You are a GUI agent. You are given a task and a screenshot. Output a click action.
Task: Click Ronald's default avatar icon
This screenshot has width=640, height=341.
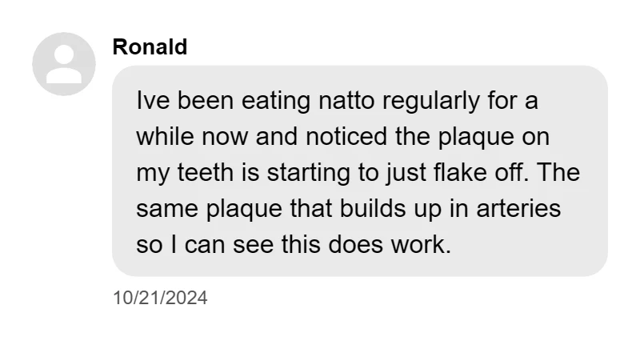pyautogui.click(x=64, y=64)
